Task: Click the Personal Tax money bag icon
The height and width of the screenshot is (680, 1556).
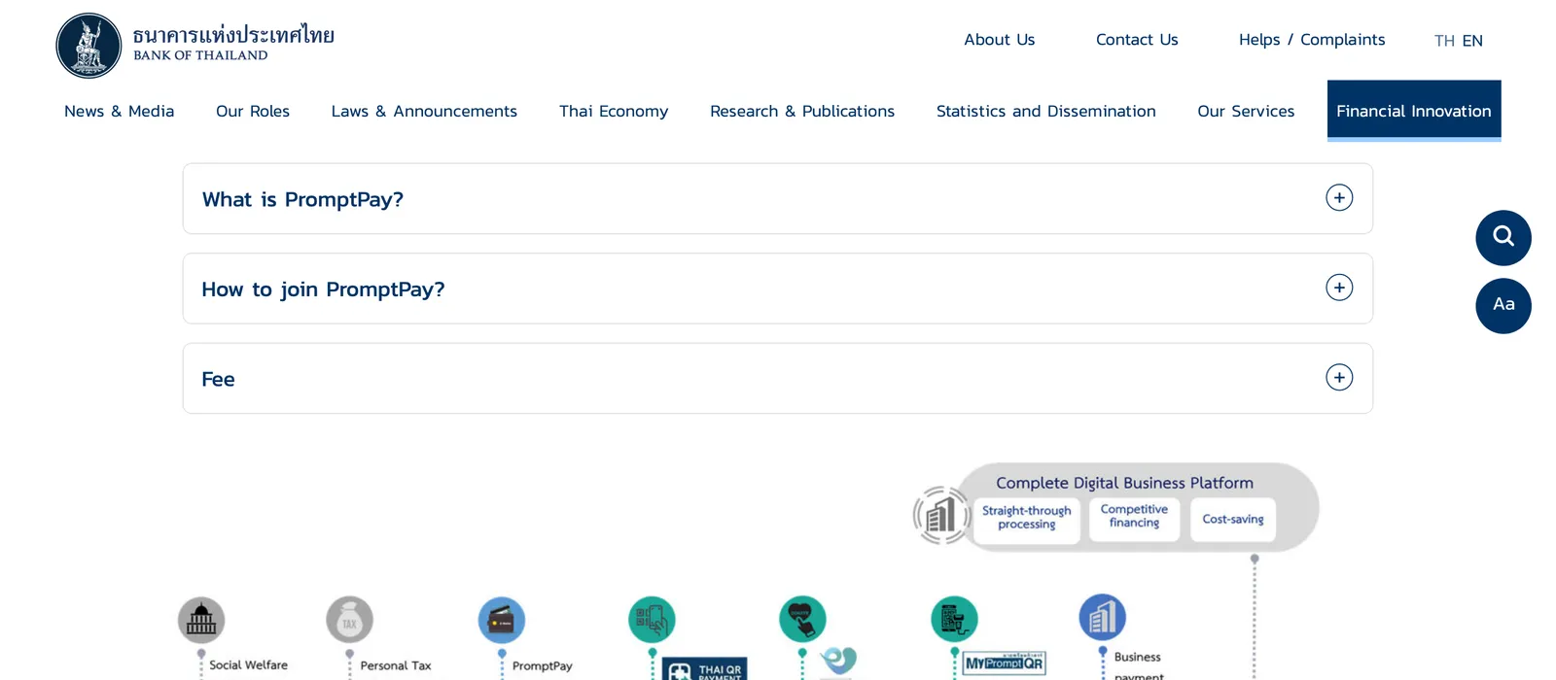Action: tap(350, 620)
